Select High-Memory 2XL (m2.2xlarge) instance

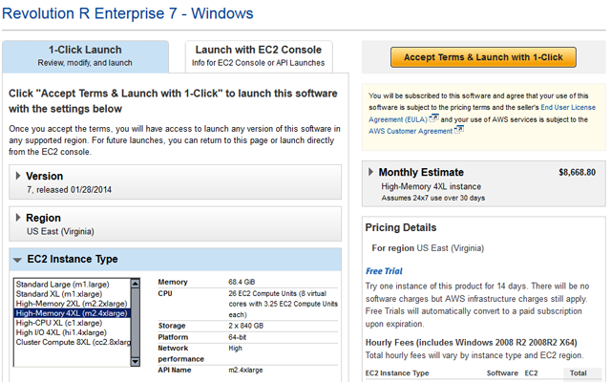pos(72,304)
